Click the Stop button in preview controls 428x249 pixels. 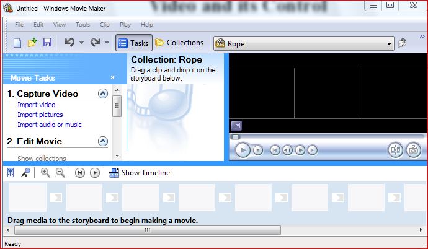pos(257,150)
